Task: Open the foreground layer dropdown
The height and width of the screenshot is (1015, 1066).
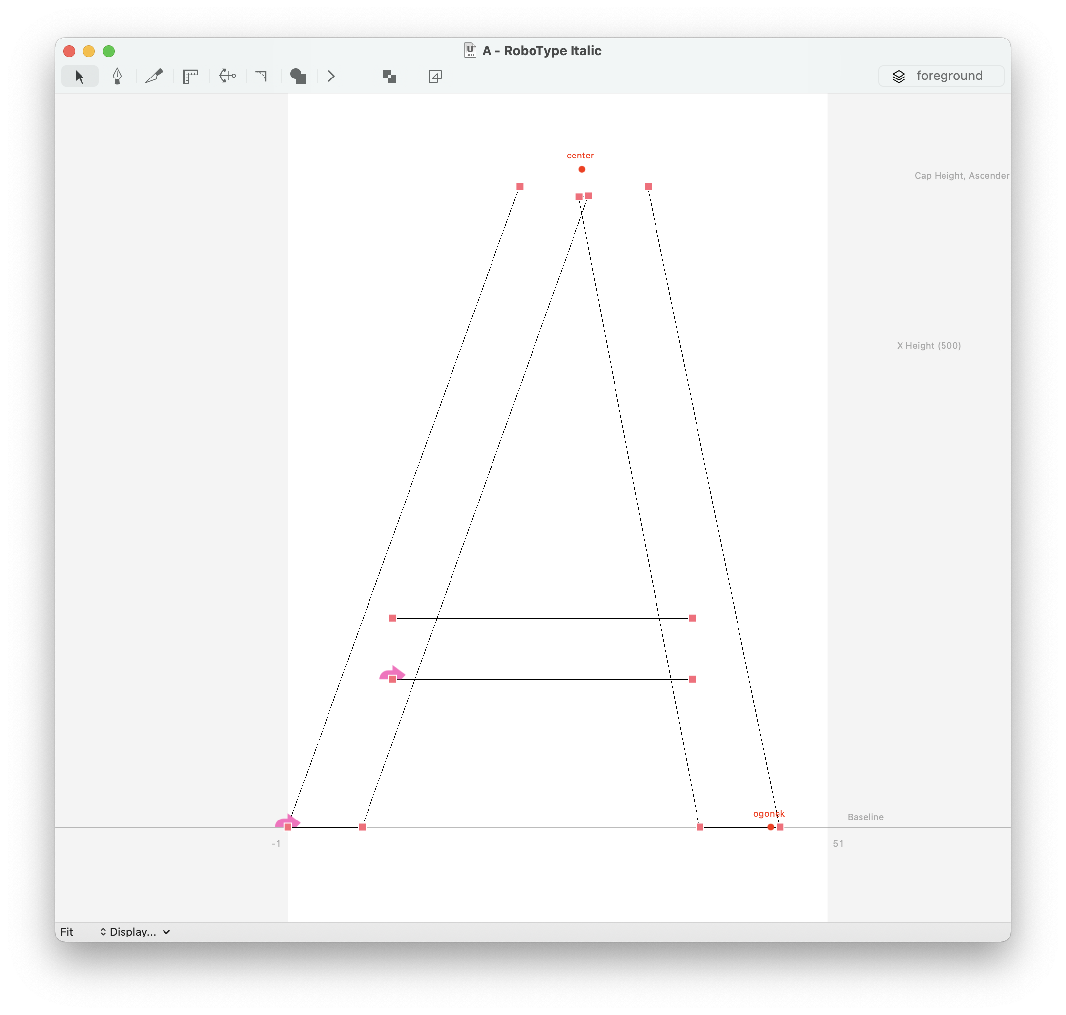Action: click(941, 76)
